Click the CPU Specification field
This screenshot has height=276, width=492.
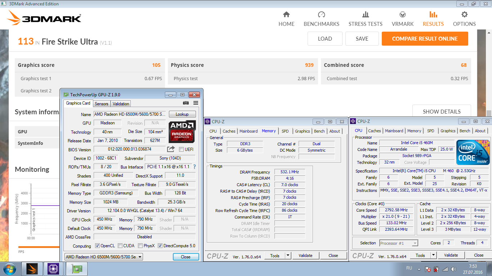pyautogui.click(x=434, y=171)
